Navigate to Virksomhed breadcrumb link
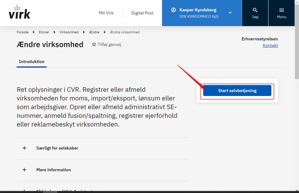 point(69,32)
